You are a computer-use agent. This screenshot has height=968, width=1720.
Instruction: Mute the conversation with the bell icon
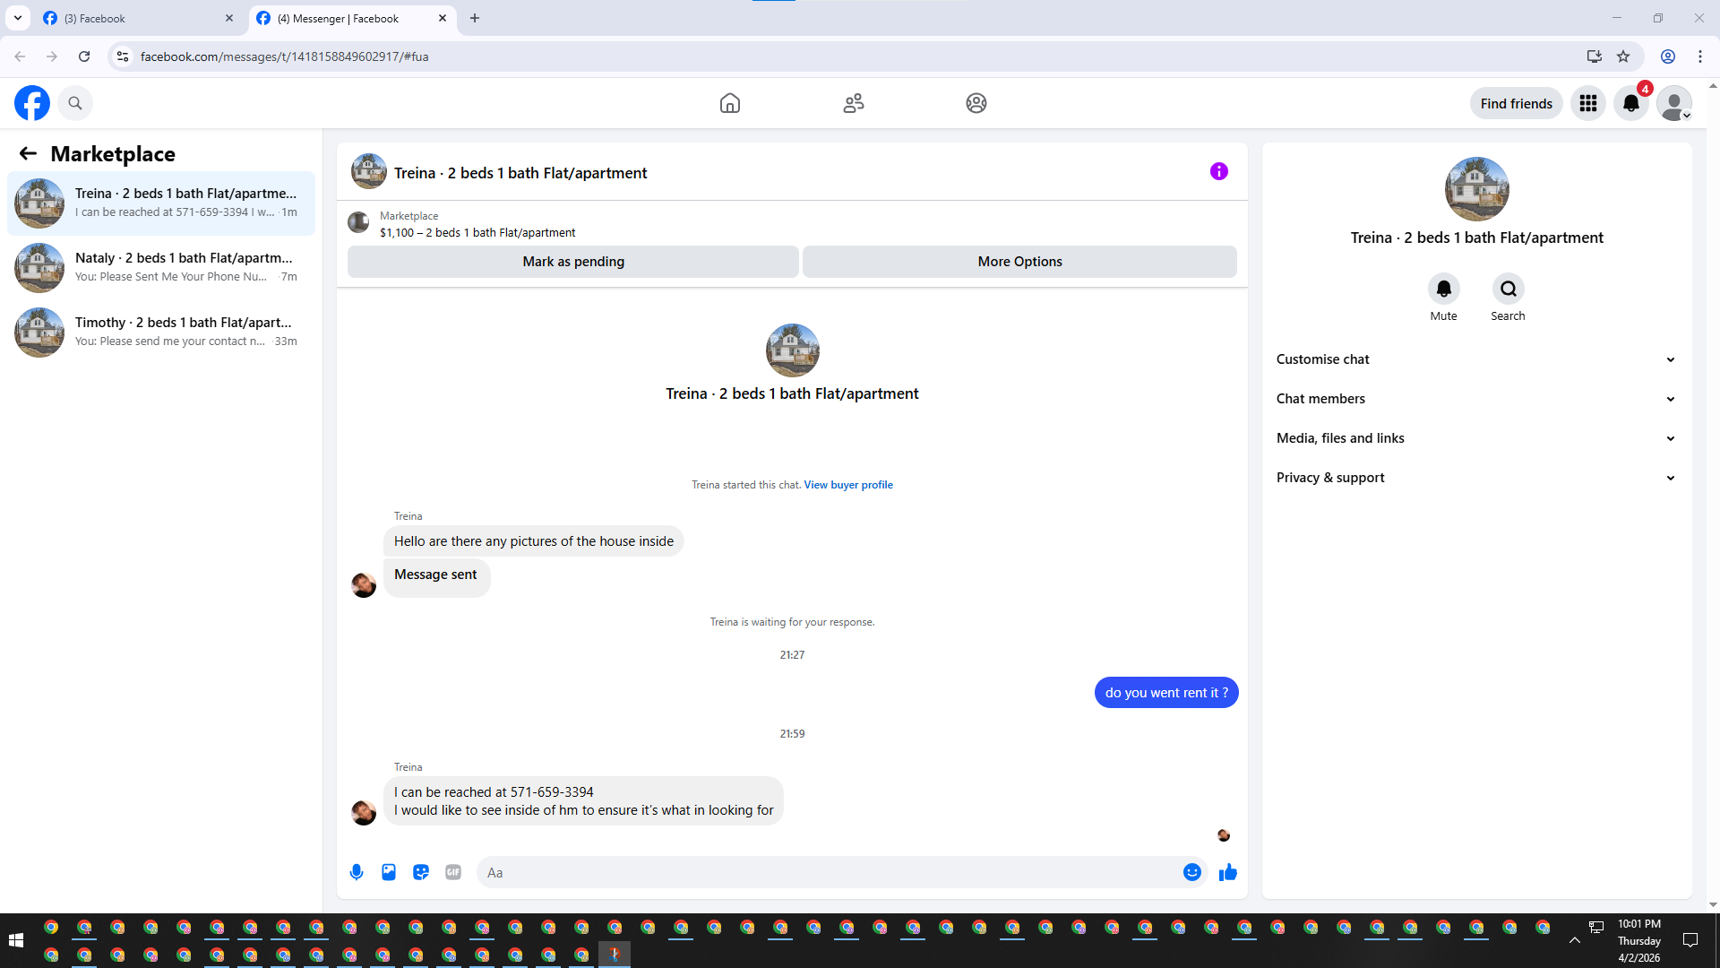(1444, 289)
